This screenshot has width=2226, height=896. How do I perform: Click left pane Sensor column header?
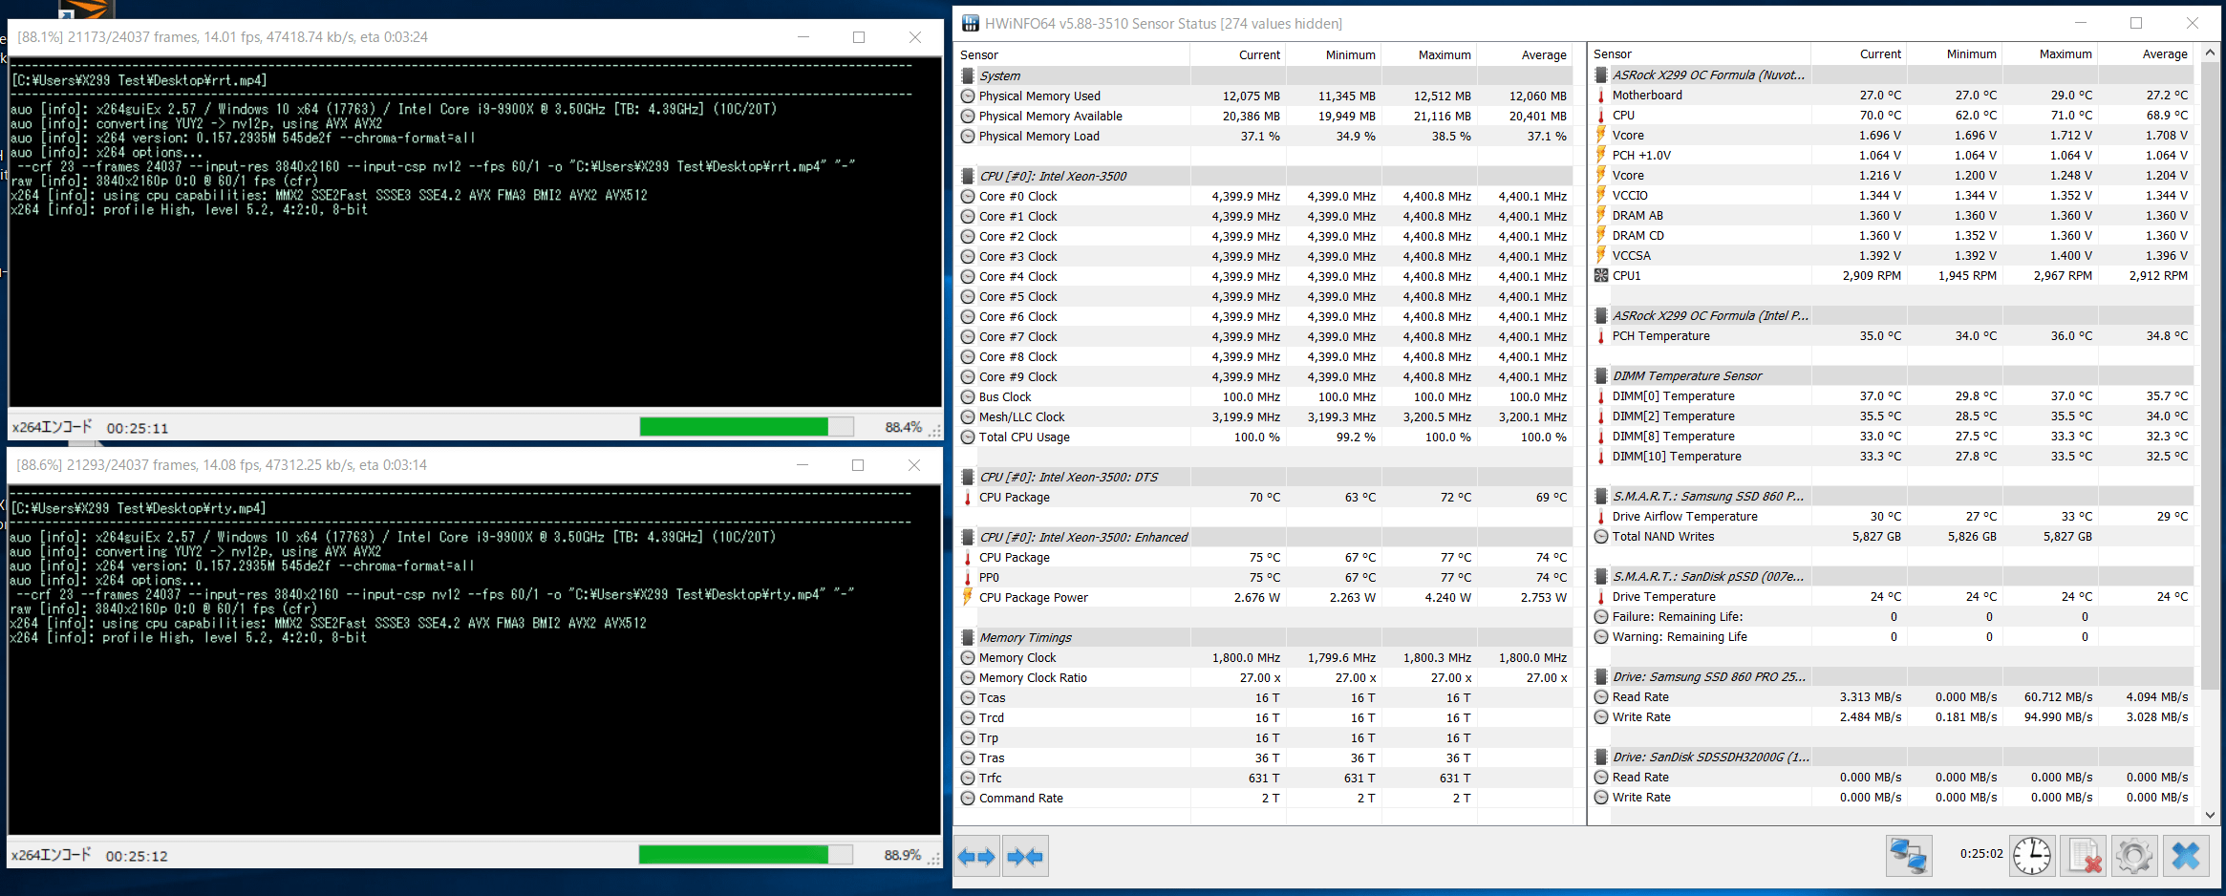pos(1072,55)
